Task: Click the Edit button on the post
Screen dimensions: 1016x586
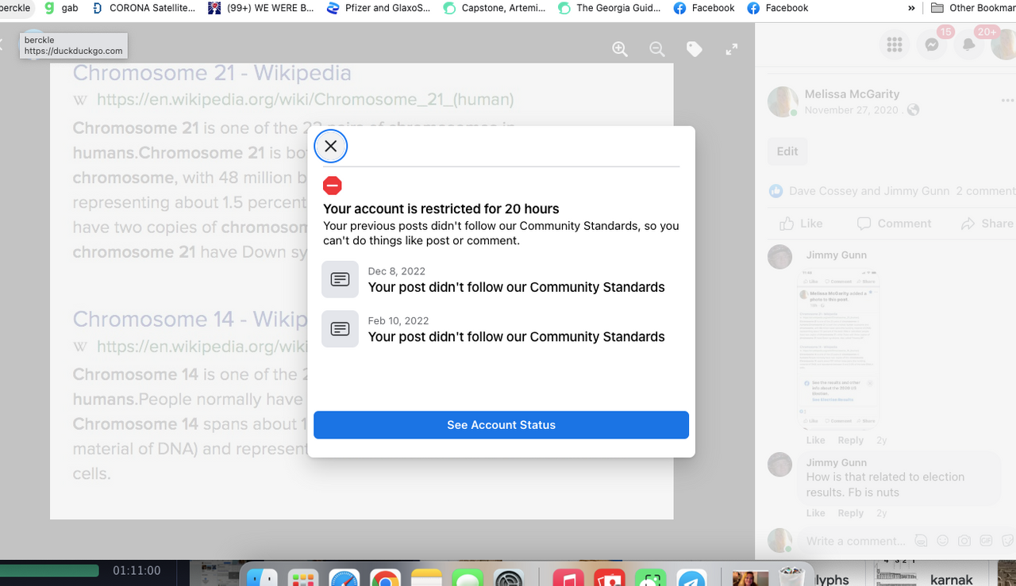Action: [x=787, y=151]
